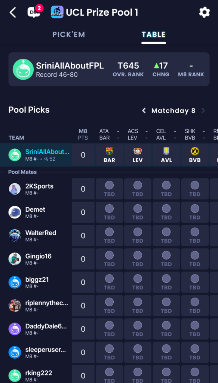
Task: Select the Barcelona pick crest
Action: point(109,151)
